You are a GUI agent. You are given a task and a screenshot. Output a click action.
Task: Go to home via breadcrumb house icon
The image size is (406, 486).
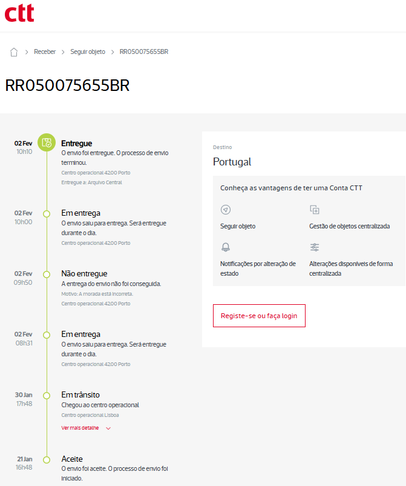tap(14, 52)
